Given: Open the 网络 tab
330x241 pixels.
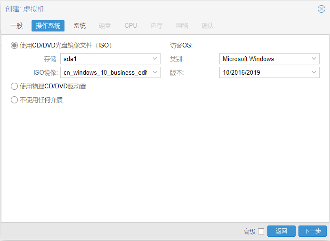Looking at the screenshot, I should (182, 26).
